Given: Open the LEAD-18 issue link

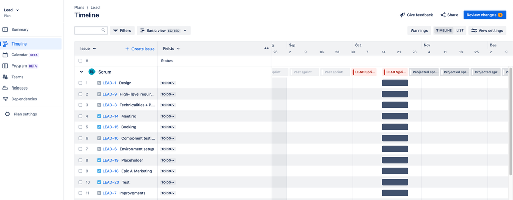Looking at the screenshot, I should point(110,171).
